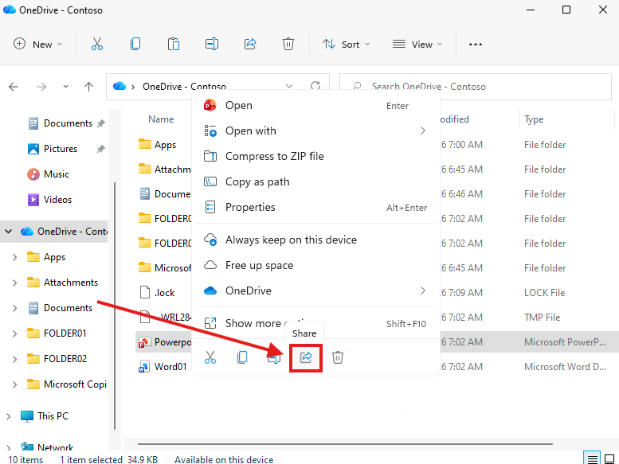Viewport: 619px width, 464px height.
Task: Select FOLDER02 in the navigation tree
Action: click(x=57, y=359)
